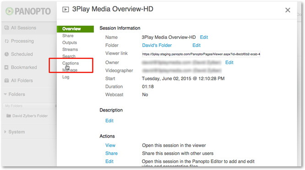Click the 'Session Information' heading
Viewport: 305px width, 170px height.
tap(120, 28)
